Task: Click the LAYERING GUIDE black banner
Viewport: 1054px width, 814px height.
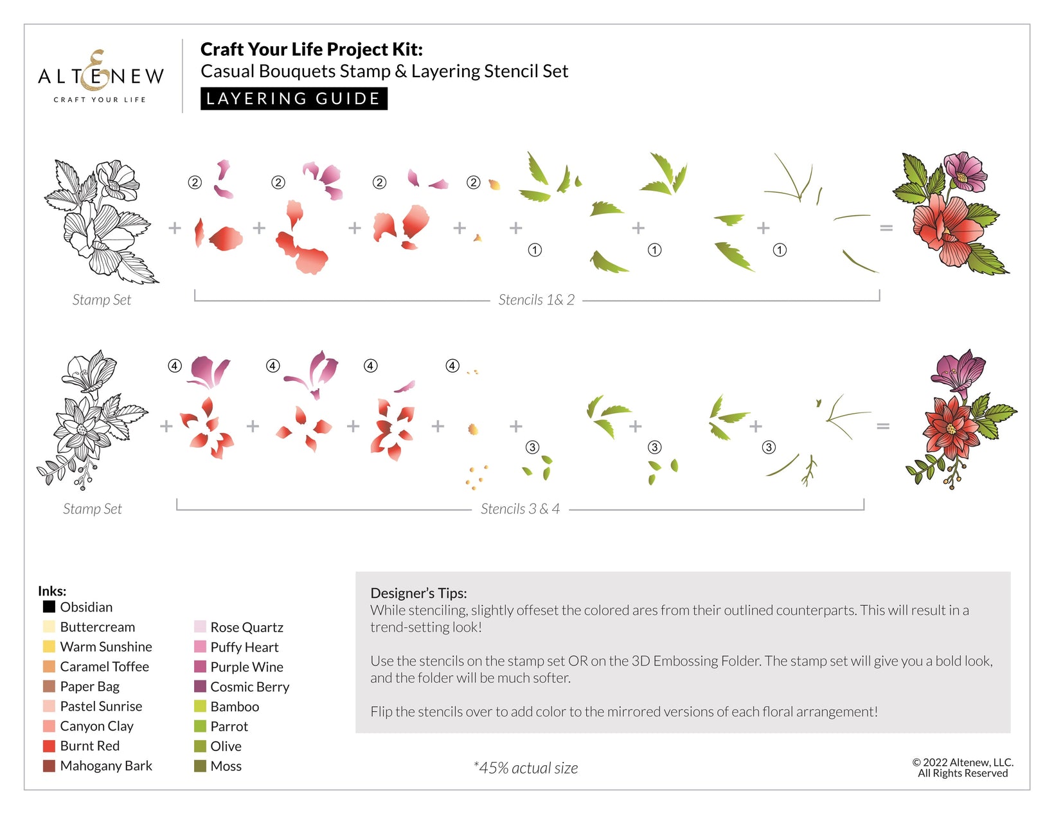Action: 294,98
